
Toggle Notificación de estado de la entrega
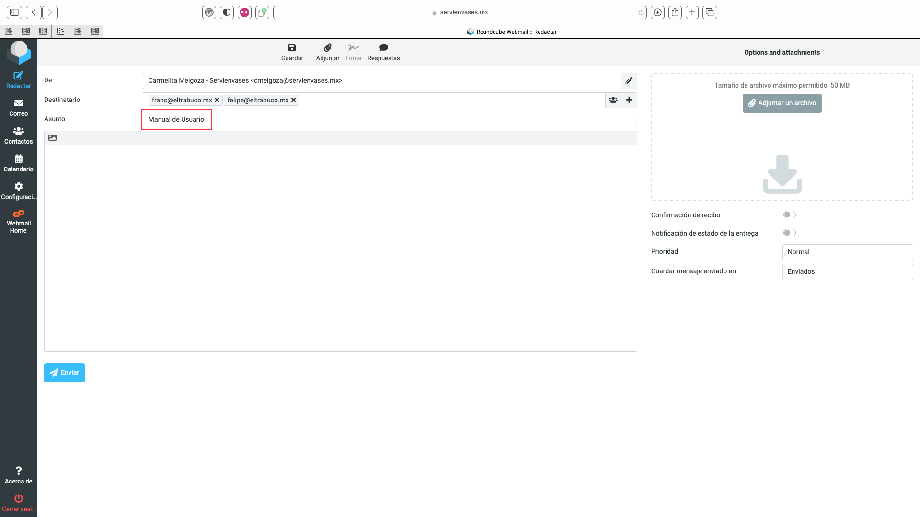point(789,233)
